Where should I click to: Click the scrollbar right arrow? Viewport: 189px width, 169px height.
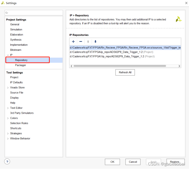tap(179, 66)
